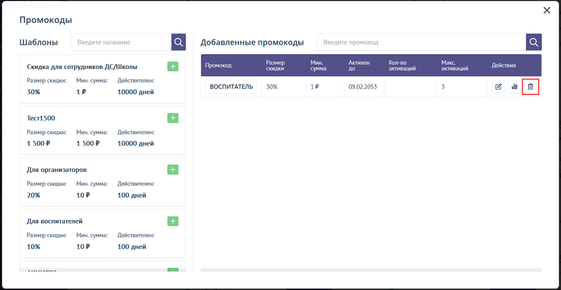561x290 pixels.
Task: Edit the ВОСПИТАТЕЛЬ promo code
Action: (498, 87)
